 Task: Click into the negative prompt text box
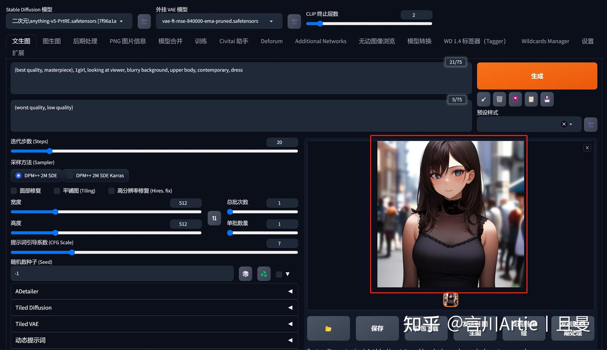(x=241, y=116)
